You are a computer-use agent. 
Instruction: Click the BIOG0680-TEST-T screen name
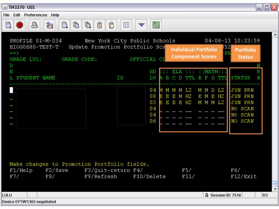click(34, 47)
